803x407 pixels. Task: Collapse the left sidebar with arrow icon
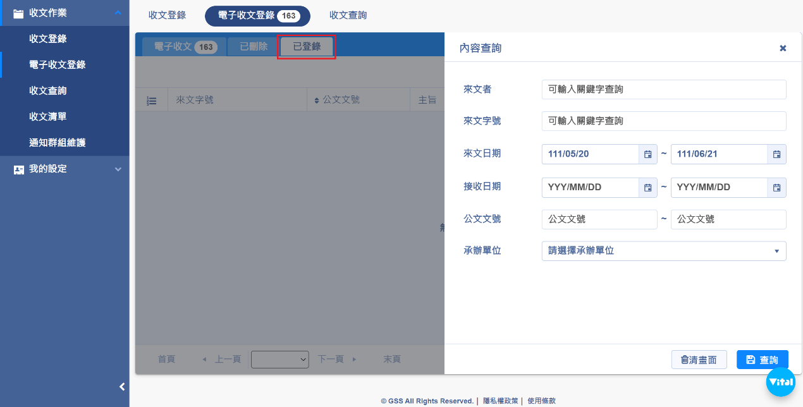[122, 387]
